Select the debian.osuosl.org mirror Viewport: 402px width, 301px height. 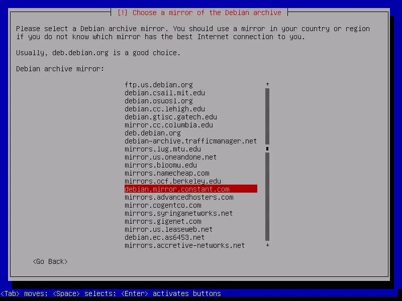[x=159, y=101]
